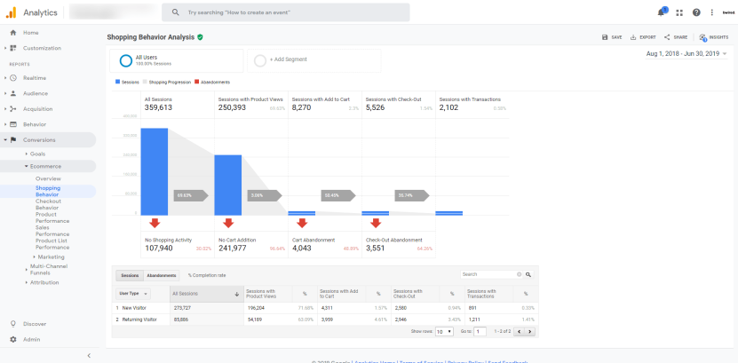The width and height of the screenshot is (738, 363).
Task: Select the All Users segment
Action: [x=177, y=60]
